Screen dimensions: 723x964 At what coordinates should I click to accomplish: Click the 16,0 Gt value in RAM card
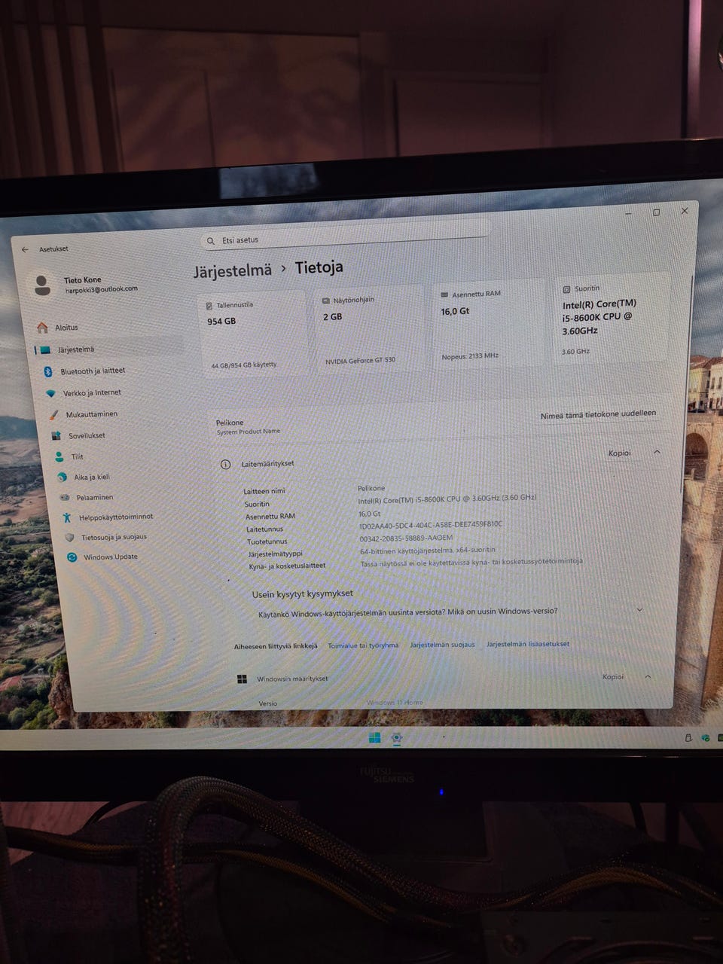click(455, 311)
